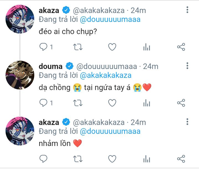199x169 pixels.
Task: Open more options for akaza's first tweet
Action: (x=187, y=10)
